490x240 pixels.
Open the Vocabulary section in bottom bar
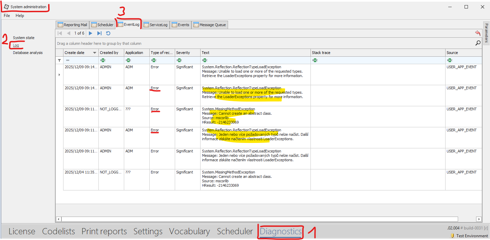[189, 232]
